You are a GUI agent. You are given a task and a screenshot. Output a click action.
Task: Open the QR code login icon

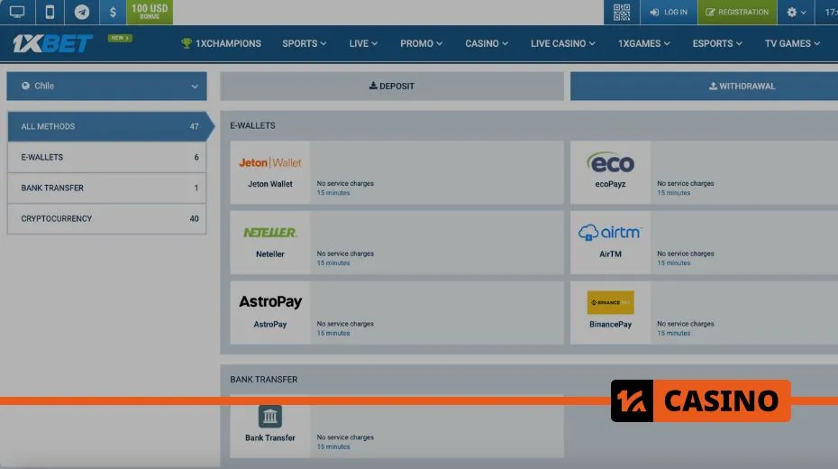coord(622,12)
